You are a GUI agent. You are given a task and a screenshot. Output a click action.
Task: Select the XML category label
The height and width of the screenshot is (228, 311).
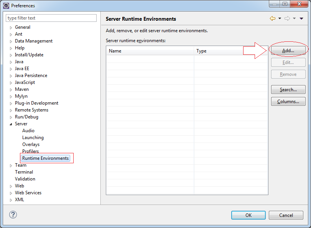(x=20, y=200)
